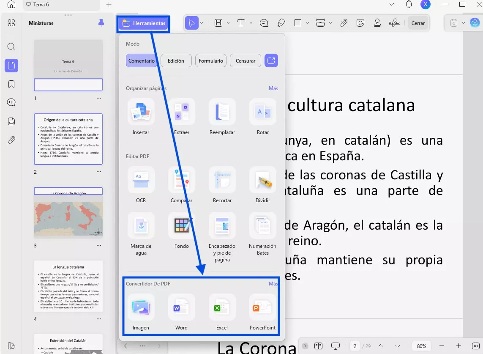Click the Rotar pages icon
The image size is (483, 354).
(262, 112)
